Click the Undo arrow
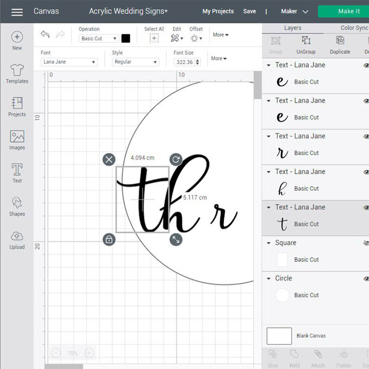This screenshot has height=369, width=369. pyautogui.click(x=45, y=35)
